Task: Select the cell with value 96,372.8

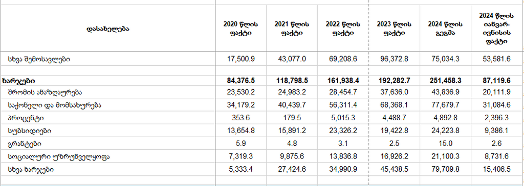Action: click(x=394, y=59)
